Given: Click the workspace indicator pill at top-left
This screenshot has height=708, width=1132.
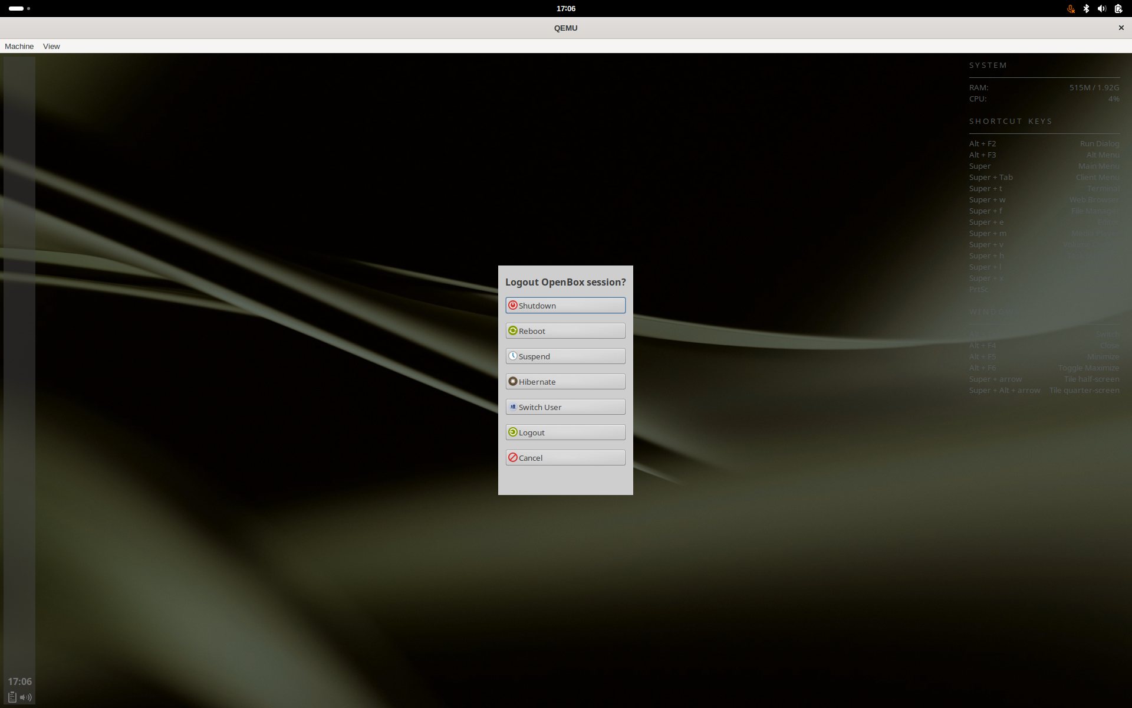Looking at the screenshot, I should coord(17,8).
